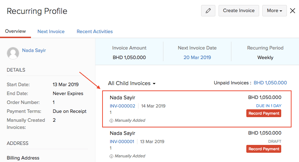Click the DRAFT status of INV-000001
The image size is (299, 162).
click(274, 141)
